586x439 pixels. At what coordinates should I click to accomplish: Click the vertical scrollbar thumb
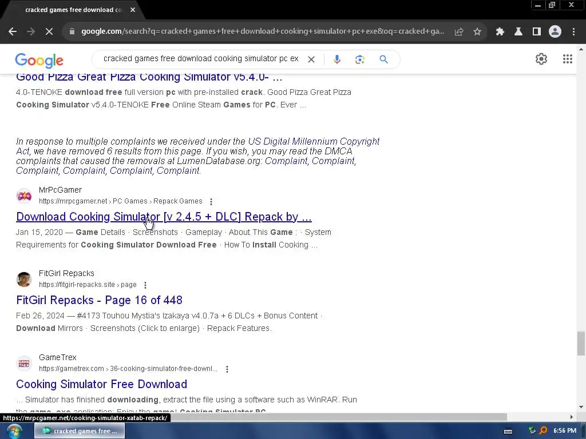581,344
